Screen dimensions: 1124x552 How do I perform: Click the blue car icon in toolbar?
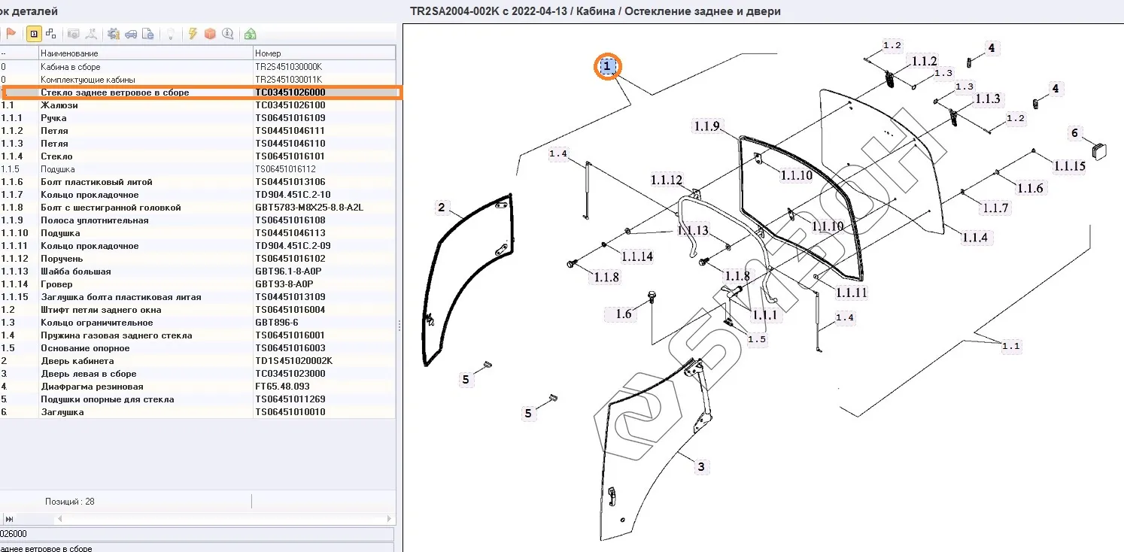coord(131,34)
